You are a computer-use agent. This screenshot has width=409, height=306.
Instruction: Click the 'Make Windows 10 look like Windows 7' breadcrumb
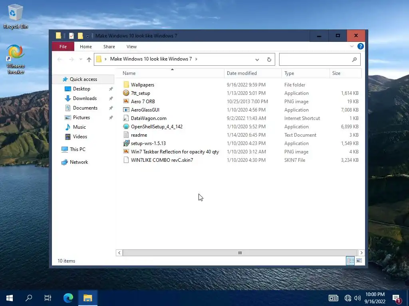point(151,59)
